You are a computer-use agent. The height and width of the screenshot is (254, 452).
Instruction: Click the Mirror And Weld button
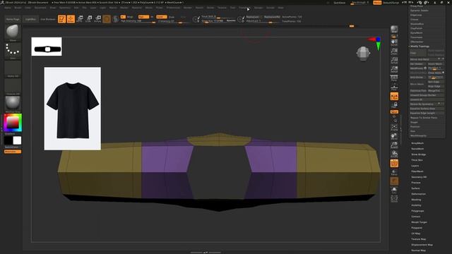(x=427, y=59)
